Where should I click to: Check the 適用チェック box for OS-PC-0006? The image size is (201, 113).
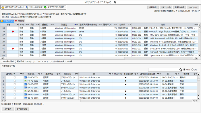point(15,98)
